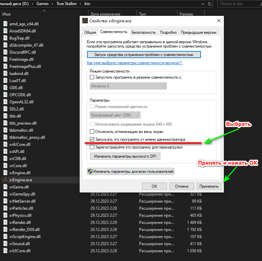Click the xrNetServer.dll file icon
This screenshot has height=261, width=262.
tap(5, 201)
